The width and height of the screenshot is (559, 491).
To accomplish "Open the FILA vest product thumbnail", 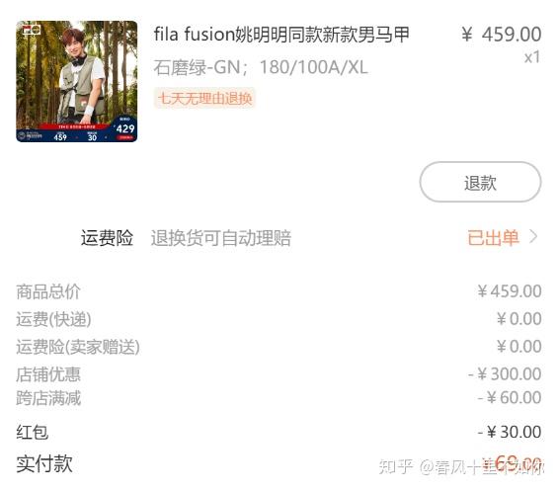I will pos(77,81).
